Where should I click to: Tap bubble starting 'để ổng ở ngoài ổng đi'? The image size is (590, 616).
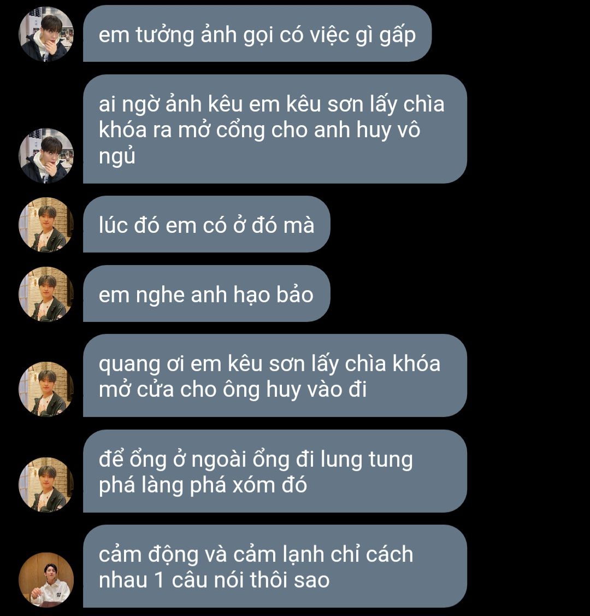pyautogui.click(x=275, y=471)
